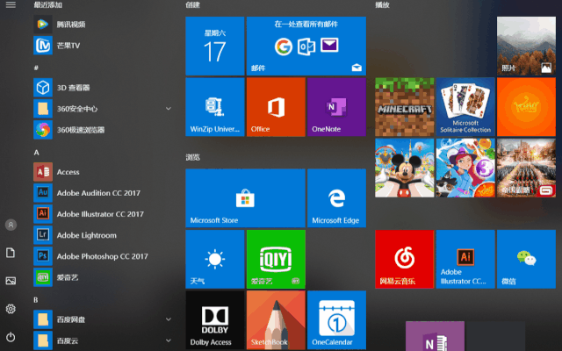Launch 腾讯视频 from recently added list
Viewport: 562px width, 351px height.
click(x=103, y=25)
